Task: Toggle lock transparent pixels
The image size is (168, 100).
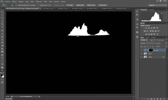Action: click(145, 46)
